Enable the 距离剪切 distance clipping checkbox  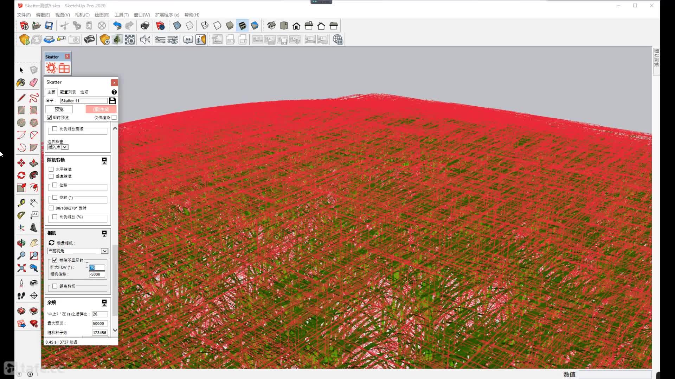click(55, 286)
